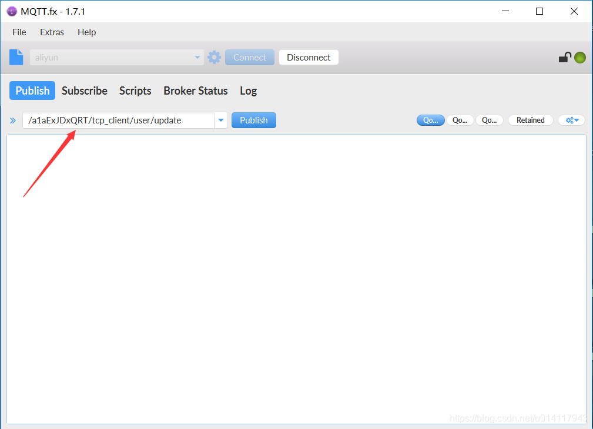Expand the double-chevron sidebar arrow
This screenshot has width=593, height=429.
[13, 120]
